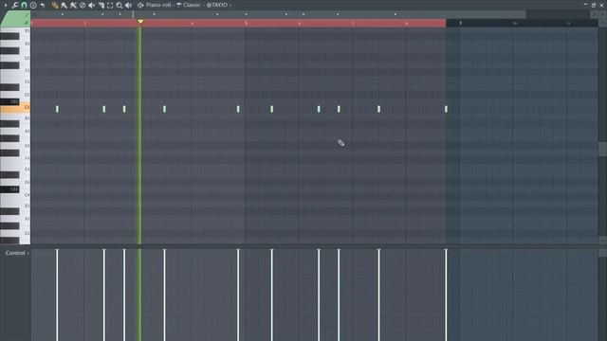The height and width of the screenshot is (341, 607).
Task: Minimize the piano roll window
Action: pyautogui.click(x=585, y=5)
